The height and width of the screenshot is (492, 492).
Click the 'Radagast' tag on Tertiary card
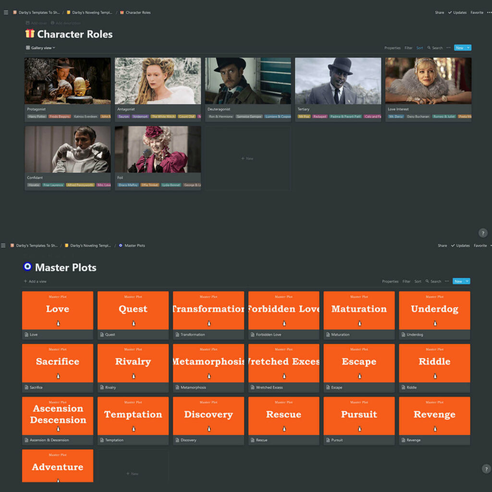(x=320, y=116)
